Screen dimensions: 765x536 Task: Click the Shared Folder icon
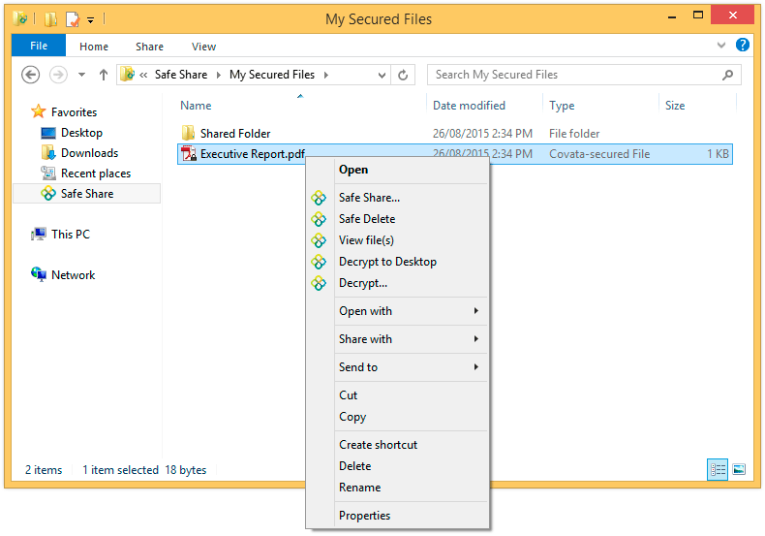point(188,133)
